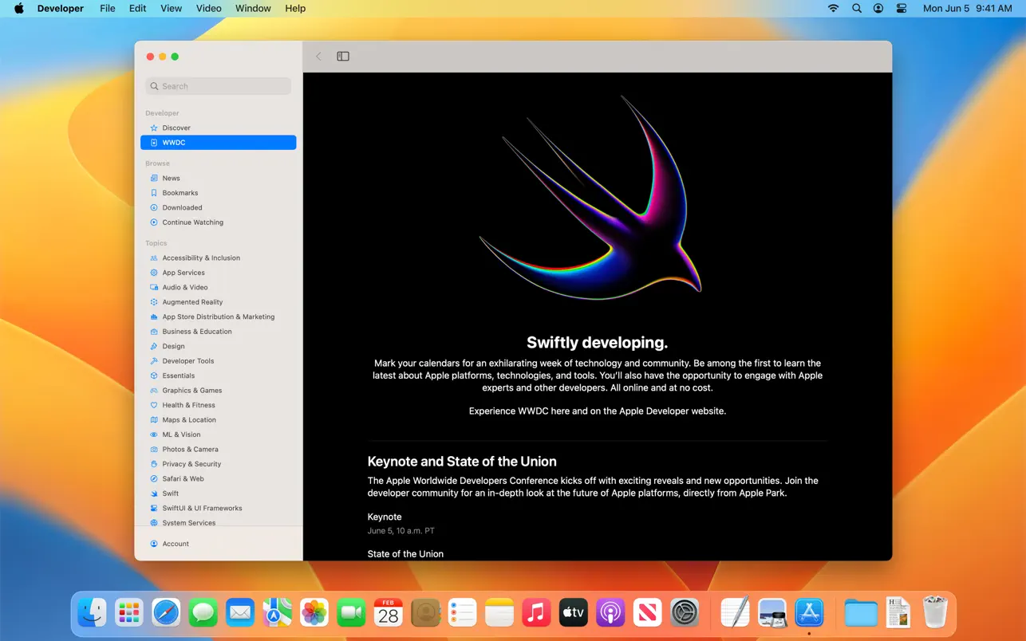This screenshot has height=641, width=1026.
Task: Click the Photos & Camera icon
Action: tap(154, 450)
